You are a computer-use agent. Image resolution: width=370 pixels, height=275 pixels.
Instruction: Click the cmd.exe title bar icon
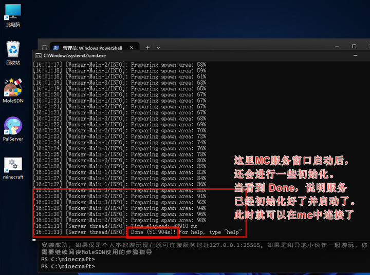[x=38, y=55]
